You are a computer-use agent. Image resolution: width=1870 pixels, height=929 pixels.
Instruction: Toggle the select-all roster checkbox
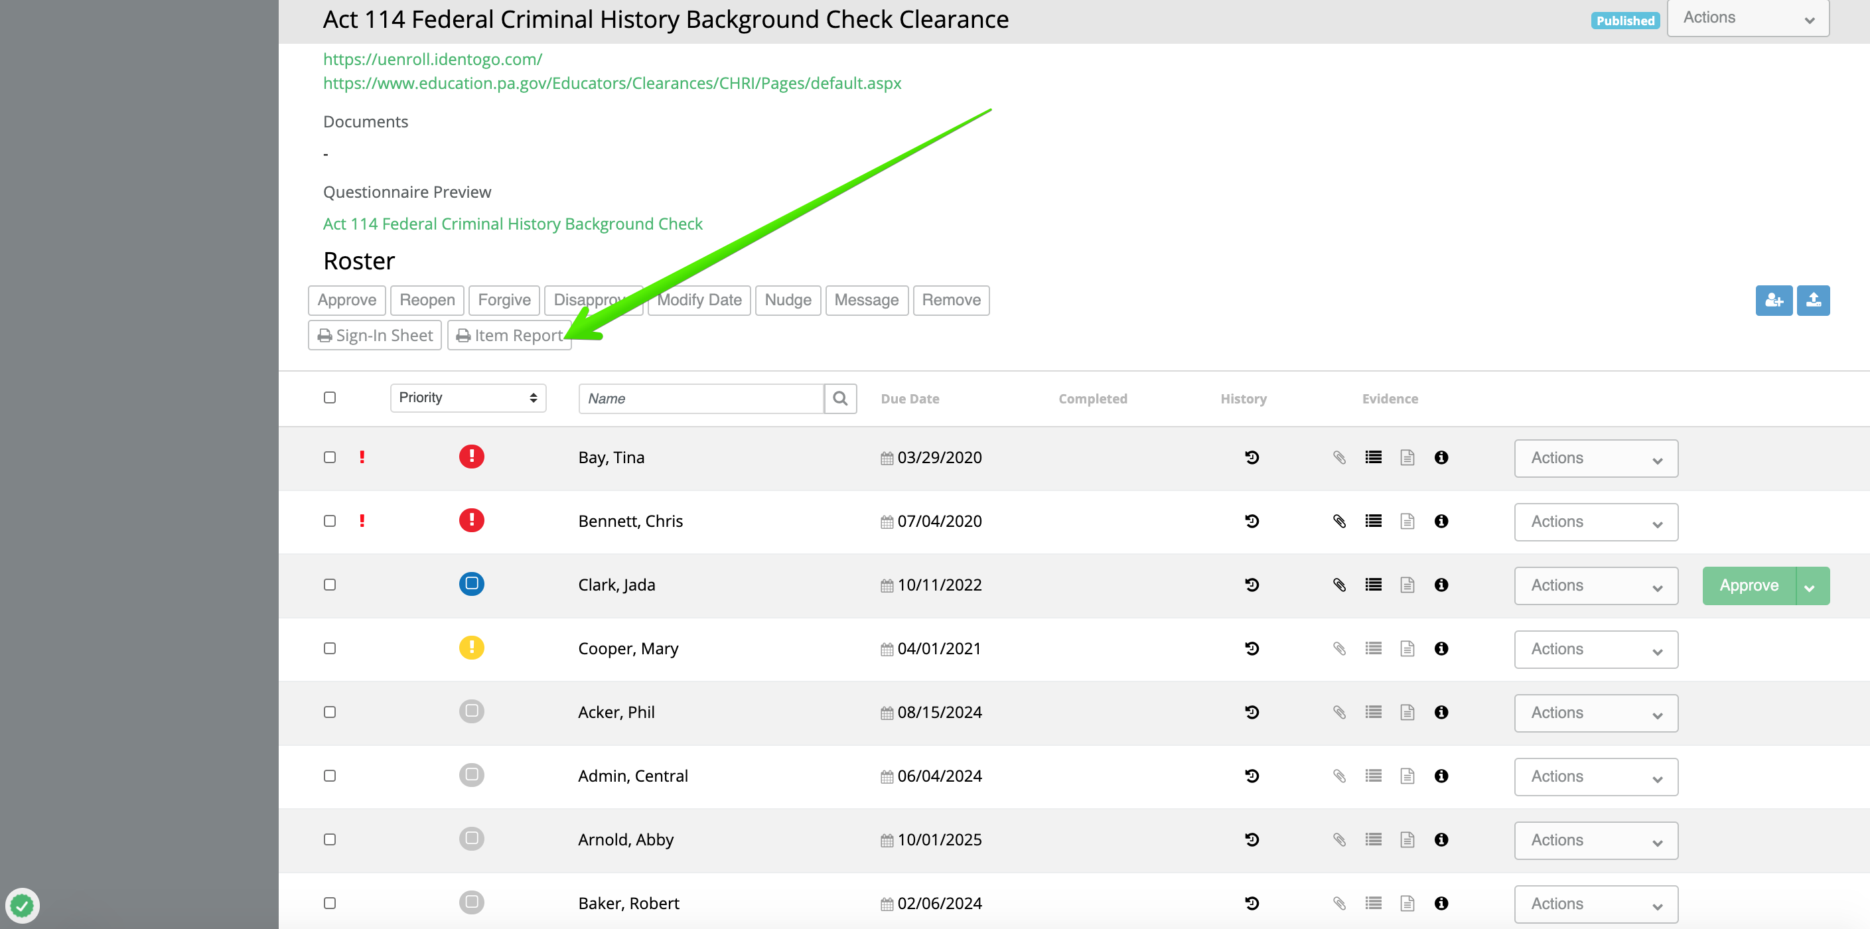(330, 397)
